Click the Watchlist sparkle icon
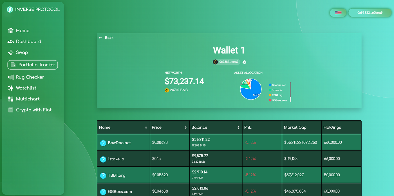Screen dimensions: 394x196 coord(11,88)
